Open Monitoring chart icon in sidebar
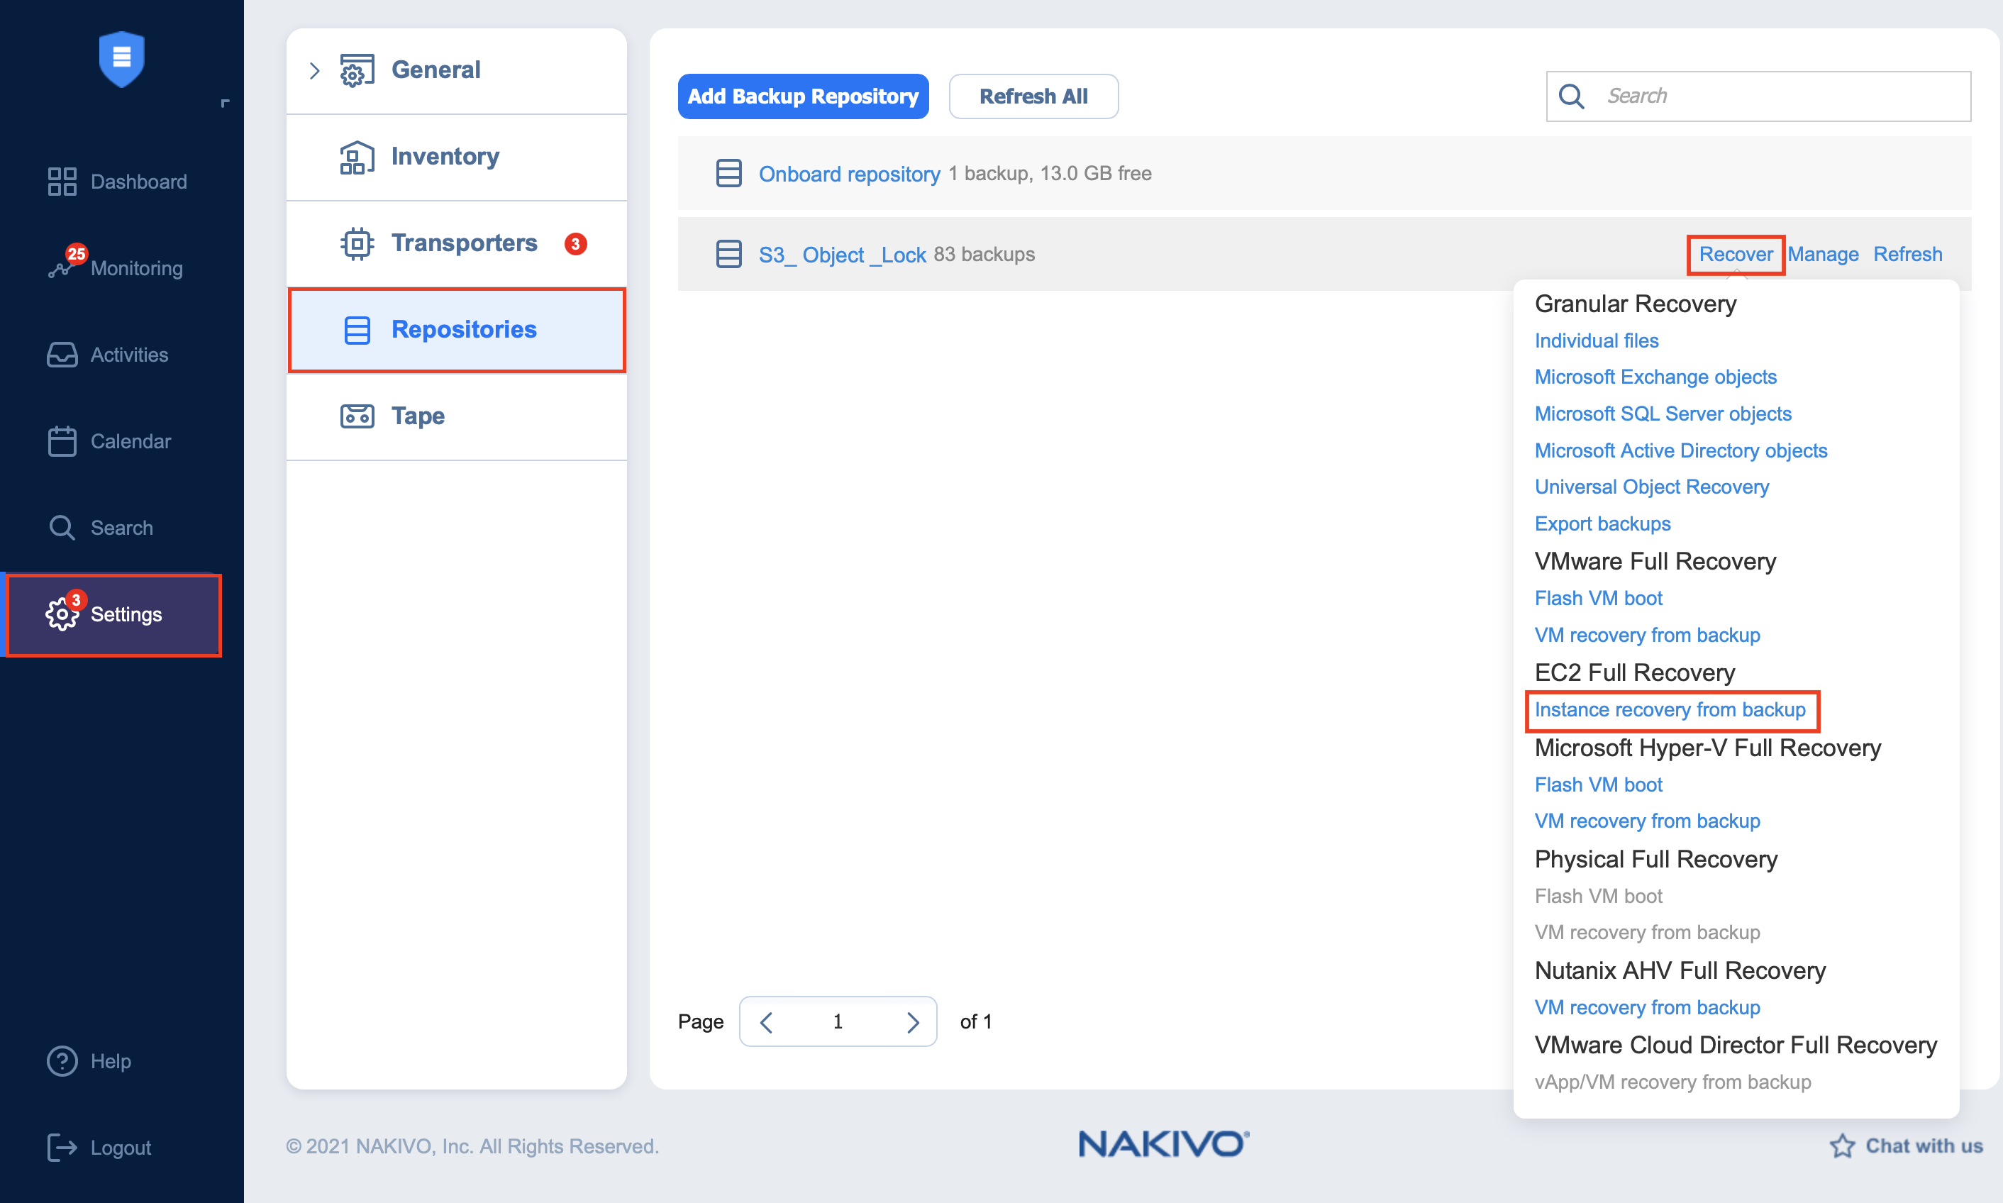2003x1203 pixels. [x=60, y=269]
